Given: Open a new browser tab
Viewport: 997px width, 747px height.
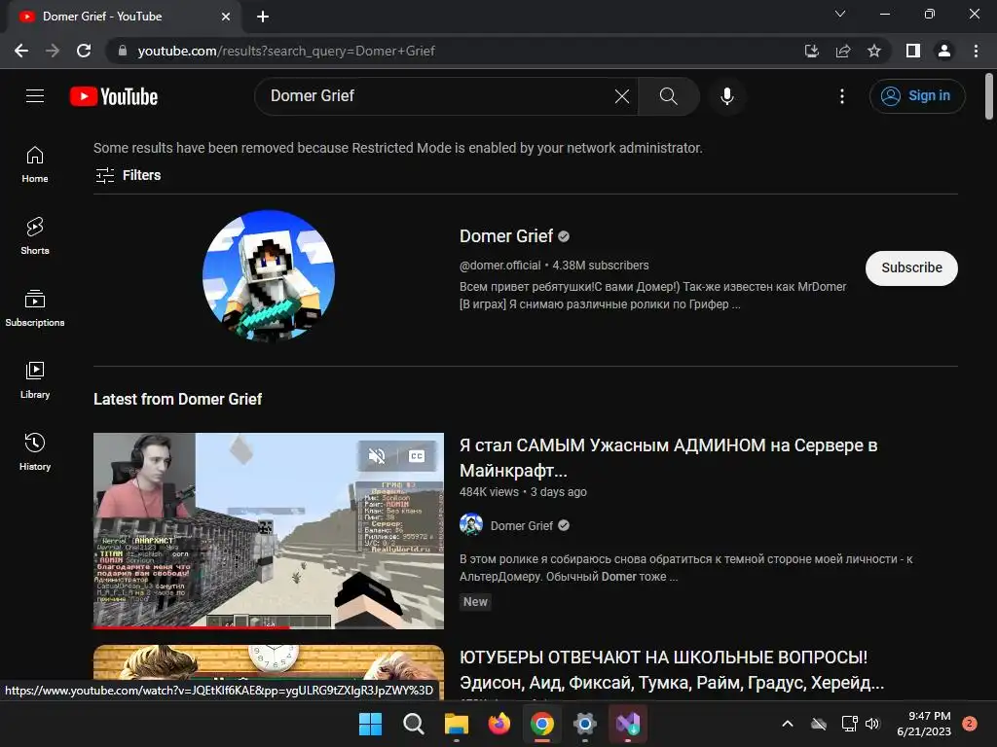Looking at the screenshot, I should [263, 17].
